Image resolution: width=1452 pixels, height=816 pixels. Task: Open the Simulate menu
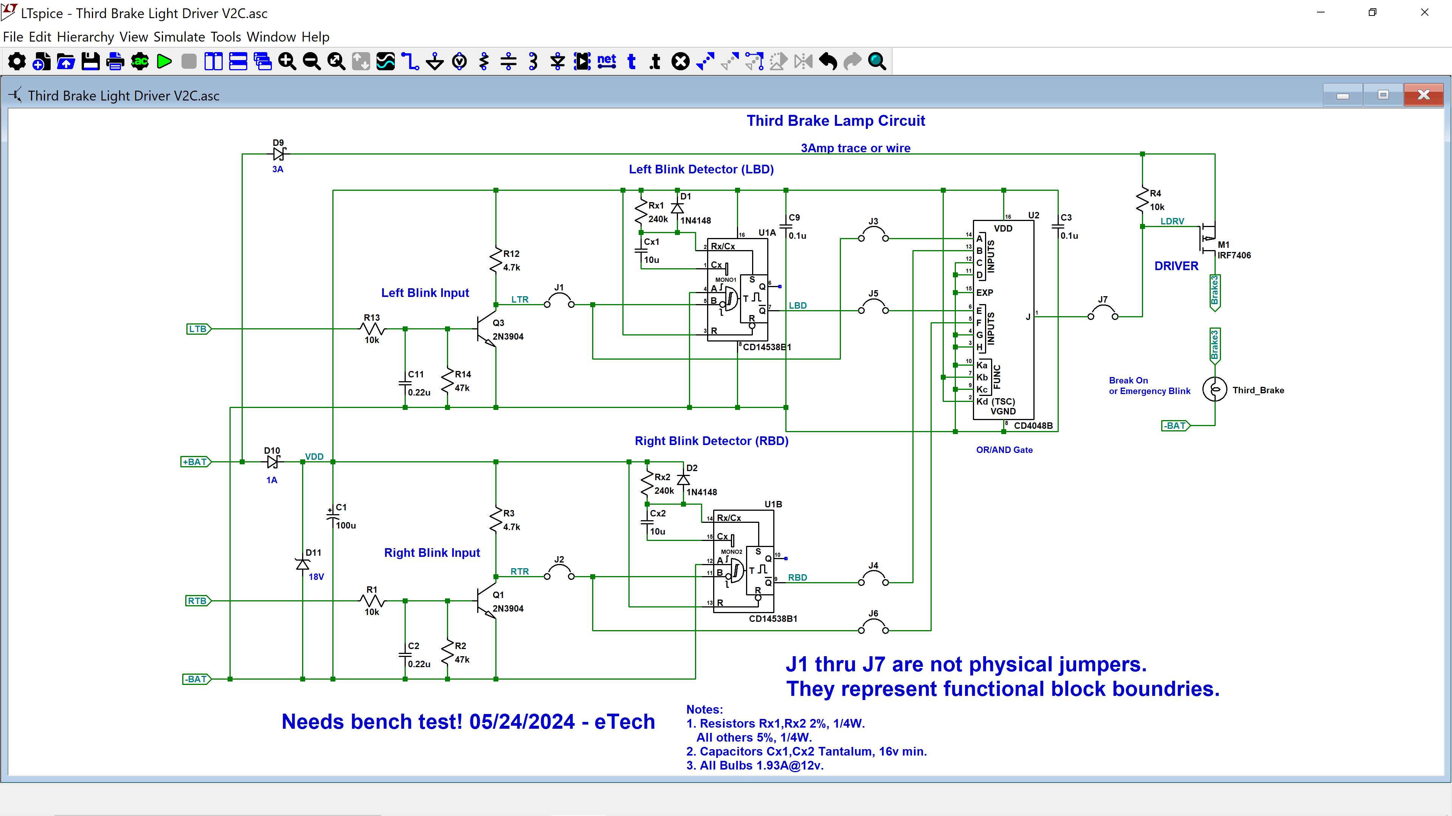pyautogui.click(x=179, y=37)
